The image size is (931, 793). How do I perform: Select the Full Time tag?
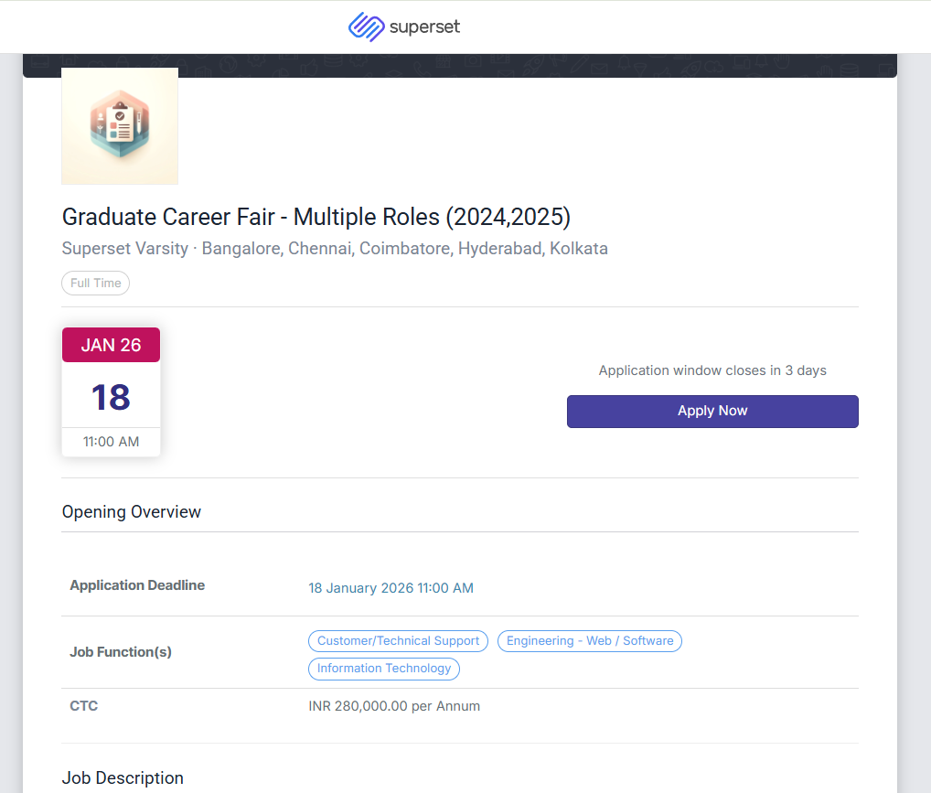(96, 284)
